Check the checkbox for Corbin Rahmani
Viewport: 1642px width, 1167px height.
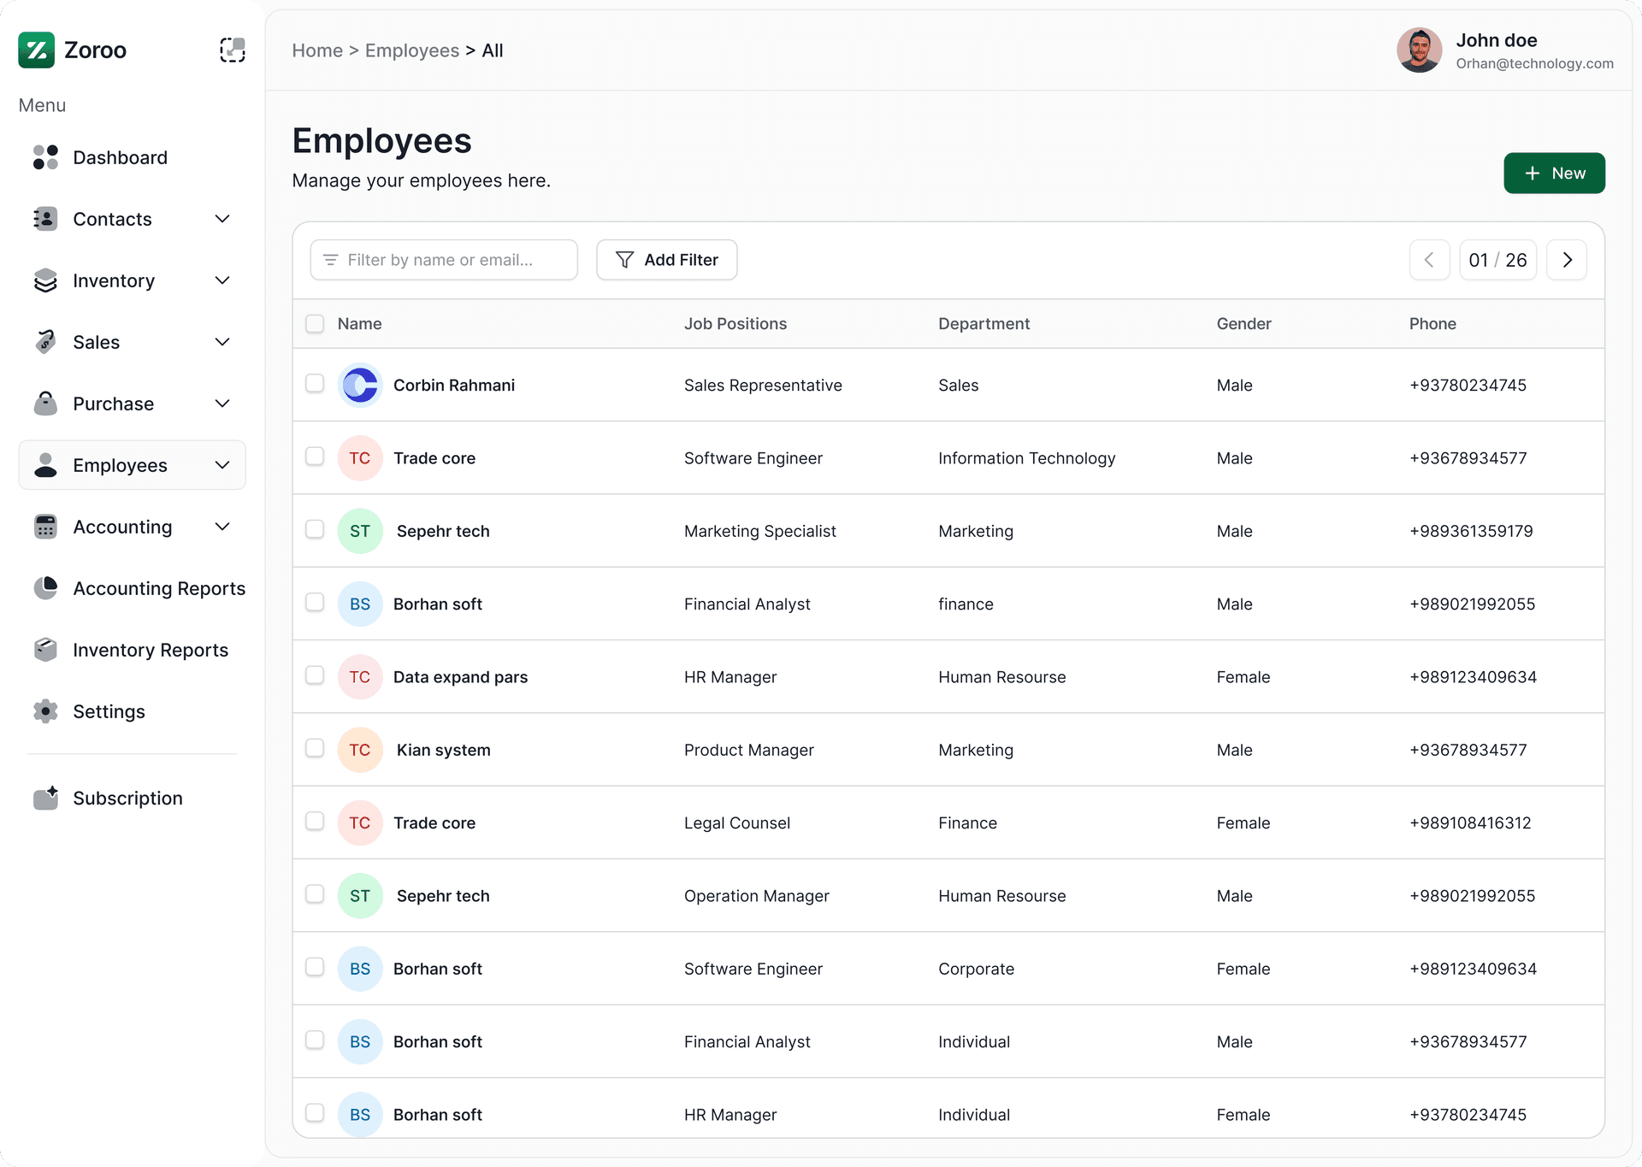point(315,384)
